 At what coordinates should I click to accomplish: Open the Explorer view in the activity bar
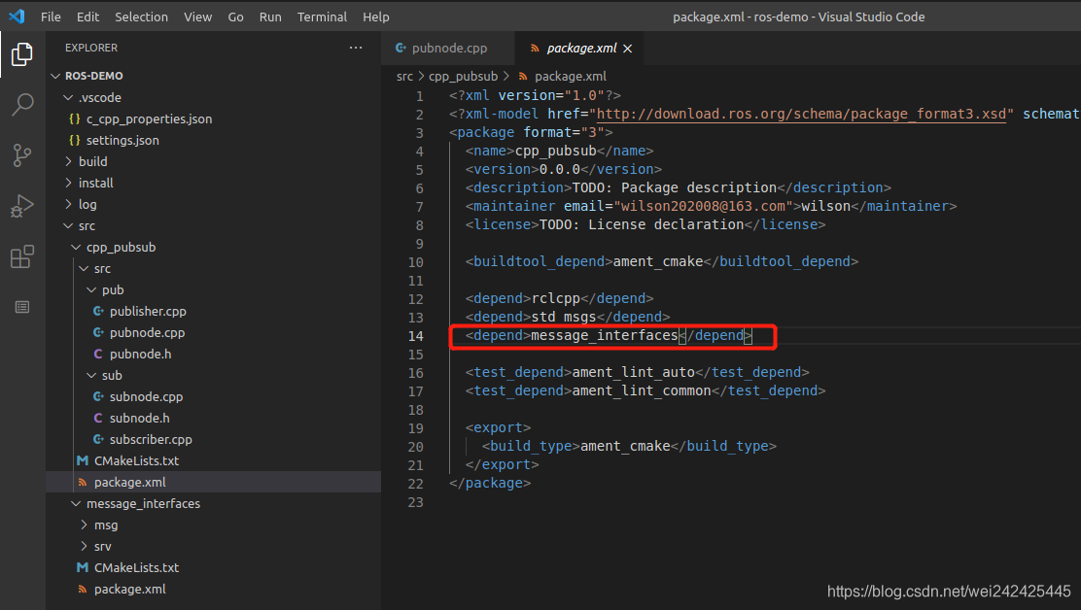click(22, 54)
